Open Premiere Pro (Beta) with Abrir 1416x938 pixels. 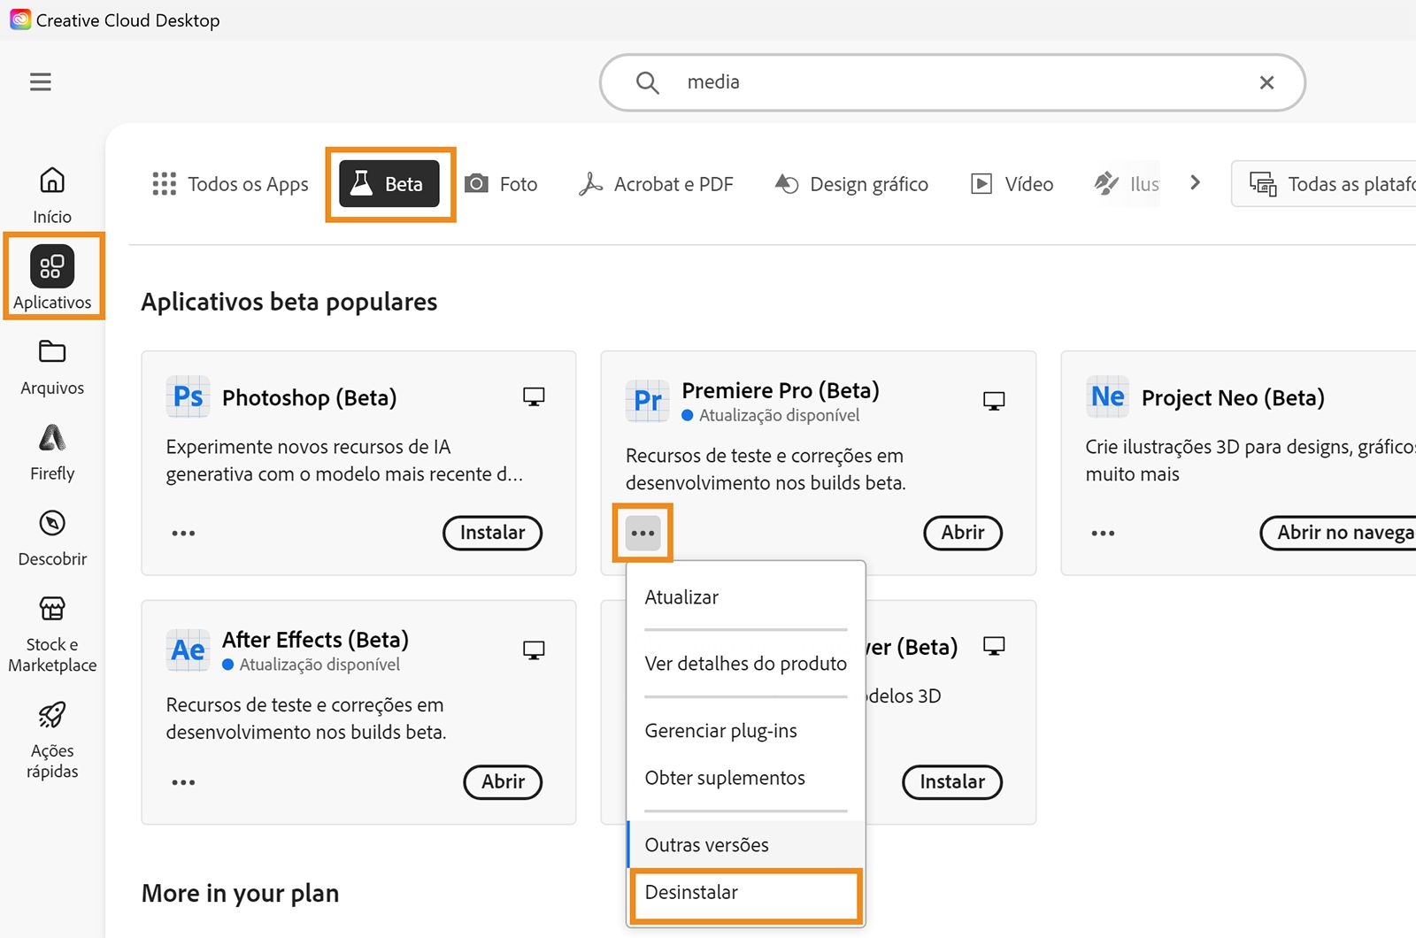(963, 533)
